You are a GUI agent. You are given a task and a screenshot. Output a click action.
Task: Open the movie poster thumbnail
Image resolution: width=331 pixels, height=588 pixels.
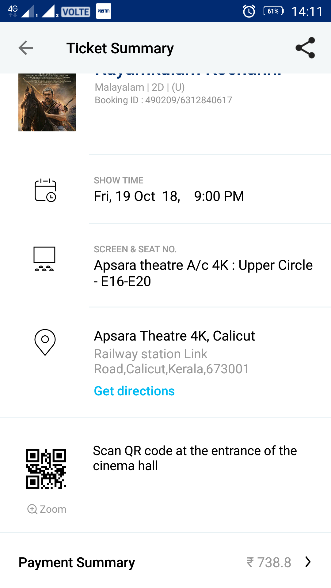[47, 102]
